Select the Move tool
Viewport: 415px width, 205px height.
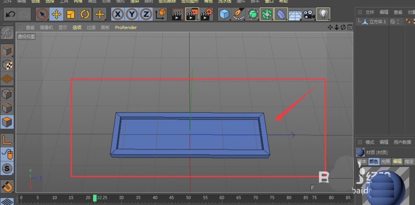tap(56, 14)
